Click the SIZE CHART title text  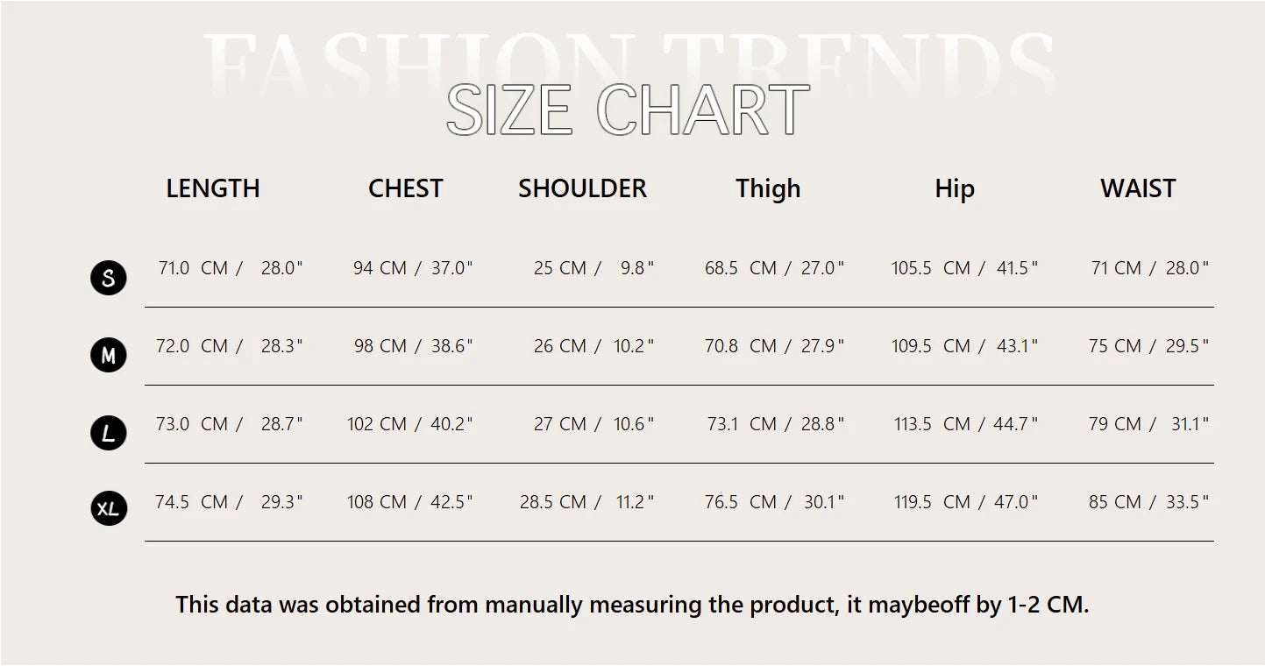[x=628, y=110]
